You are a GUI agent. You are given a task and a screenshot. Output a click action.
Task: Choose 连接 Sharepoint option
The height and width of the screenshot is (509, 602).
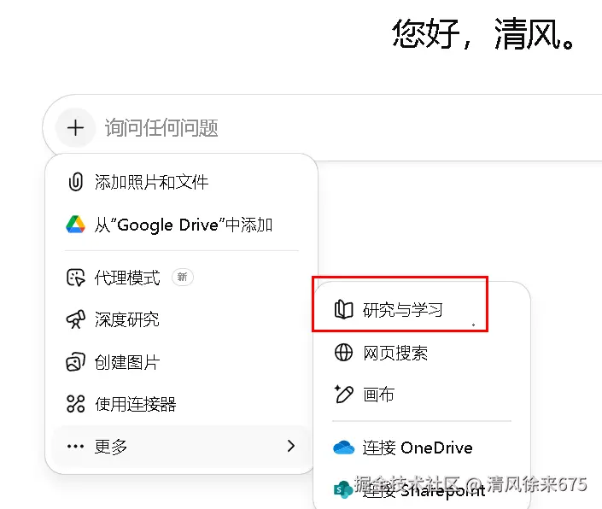422,490
